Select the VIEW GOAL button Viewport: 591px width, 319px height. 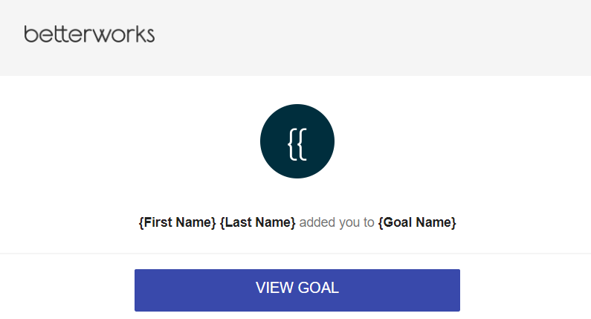tap(297, 290)
